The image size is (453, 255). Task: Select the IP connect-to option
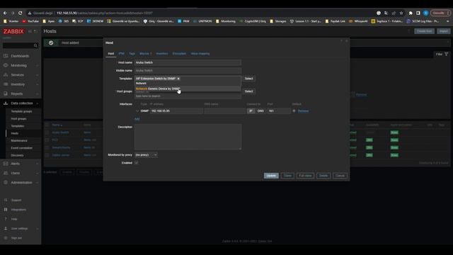(x=251, y=111)
